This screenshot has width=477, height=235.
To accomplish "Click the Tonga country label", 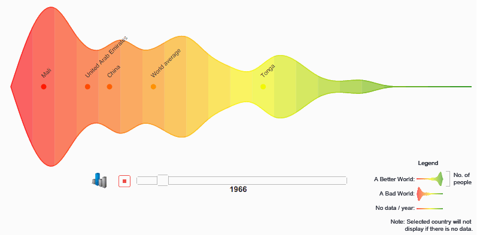I will pyautogui.click(x=268, y=71).
